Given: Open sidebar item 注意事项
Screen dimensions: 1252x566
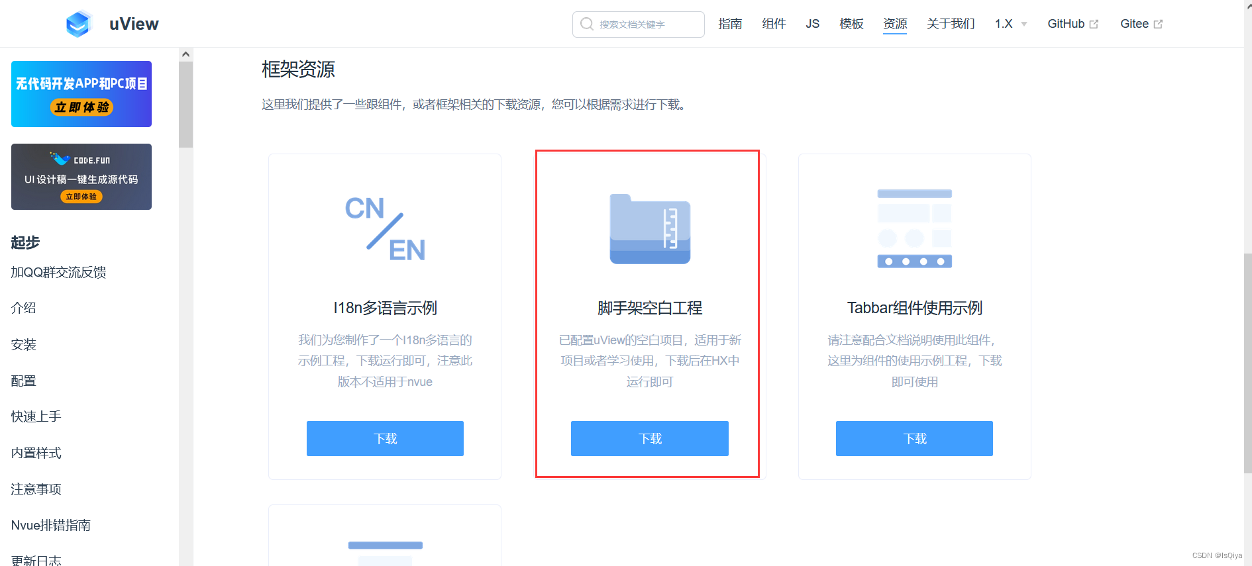Looking at the screenshot, I should click(x=36, y=489).
